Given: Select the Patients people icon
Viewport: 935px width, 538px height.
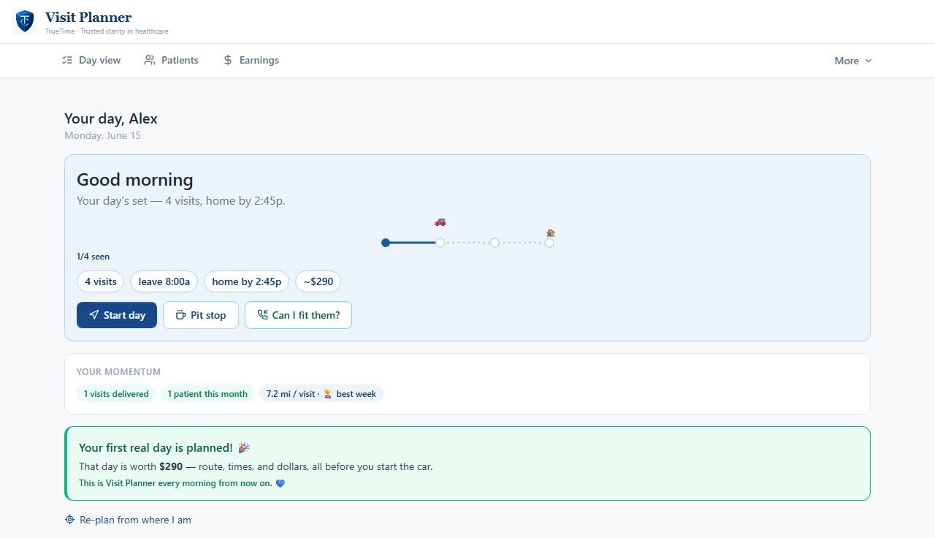Looking at the screenshot, I should pyautogui.click(x=150, y=61).
